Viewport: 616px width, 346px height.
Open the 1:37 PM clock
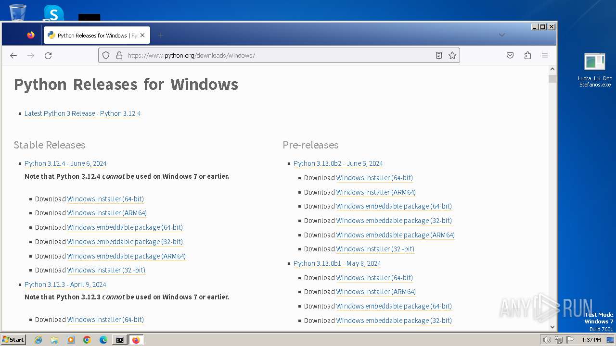point(591,340)
